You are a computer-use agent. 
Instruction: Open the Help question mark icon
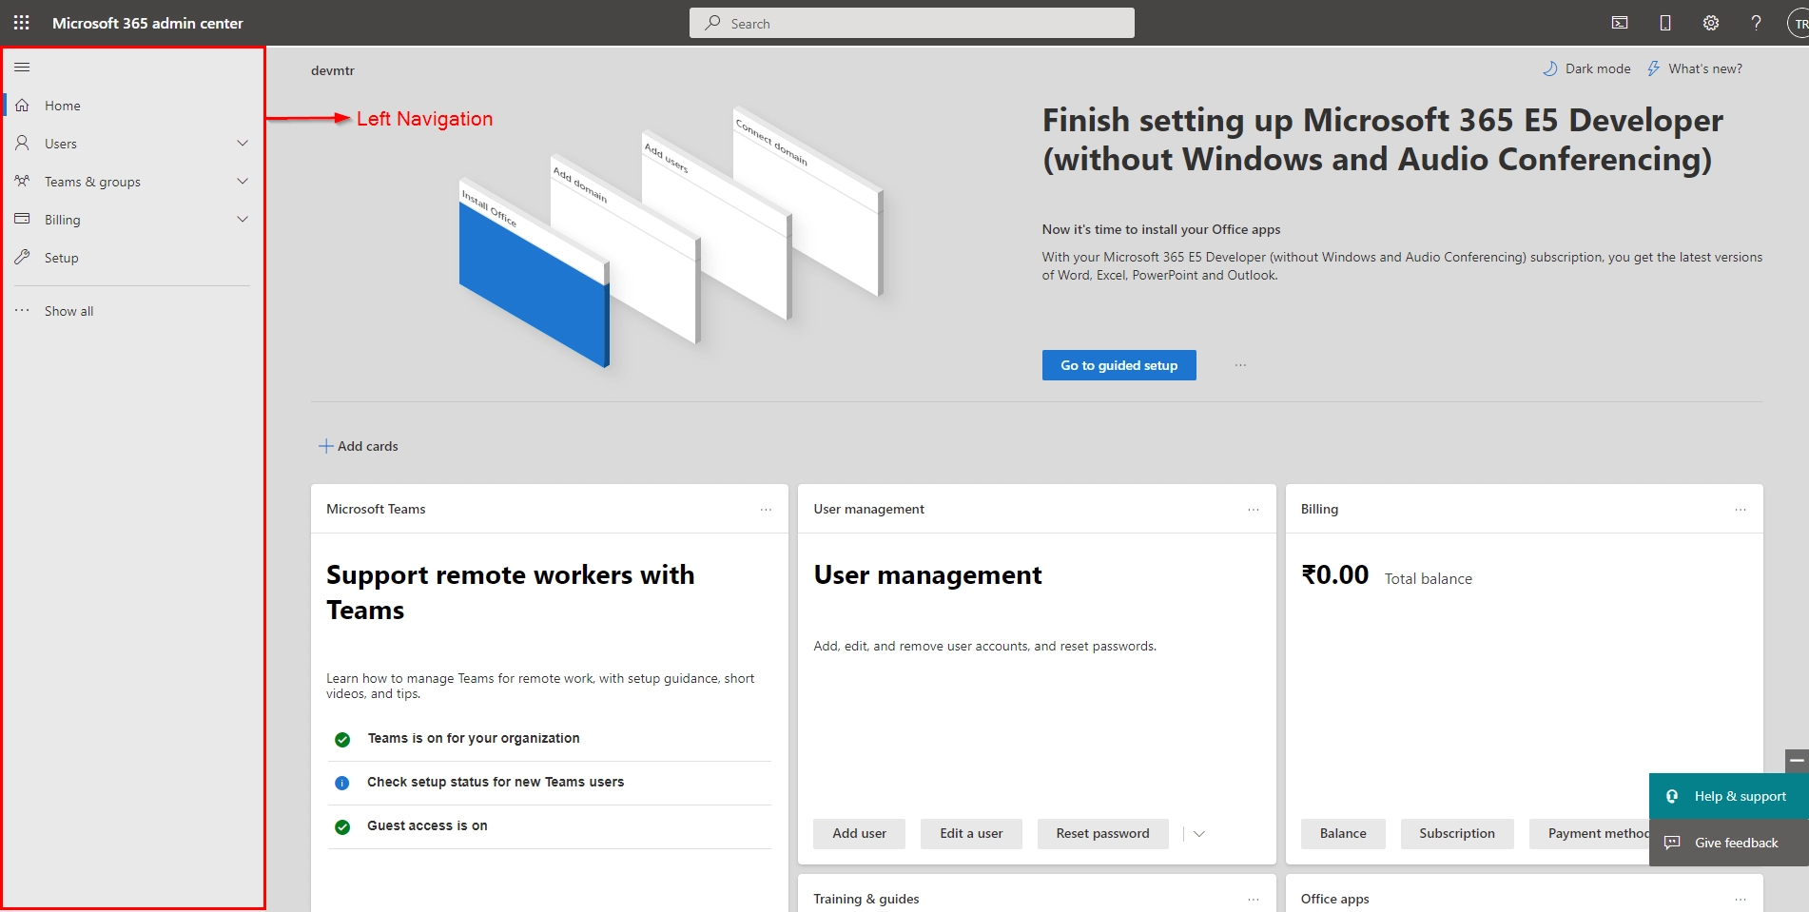[1756, 23]
